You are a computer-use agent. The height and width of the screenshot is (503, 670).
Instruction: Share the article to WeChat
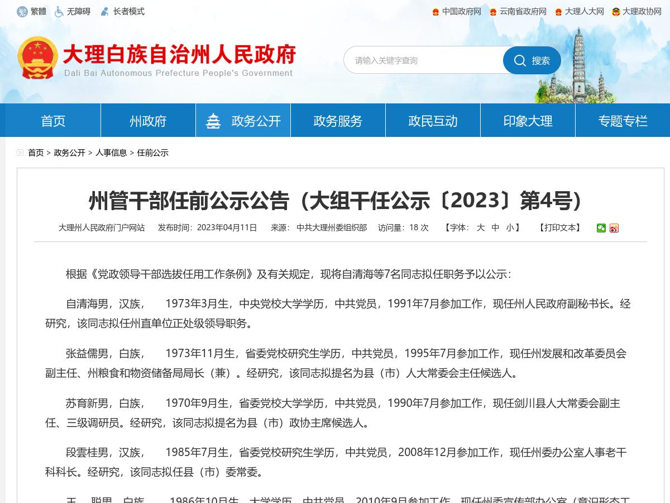pos(601,228)
